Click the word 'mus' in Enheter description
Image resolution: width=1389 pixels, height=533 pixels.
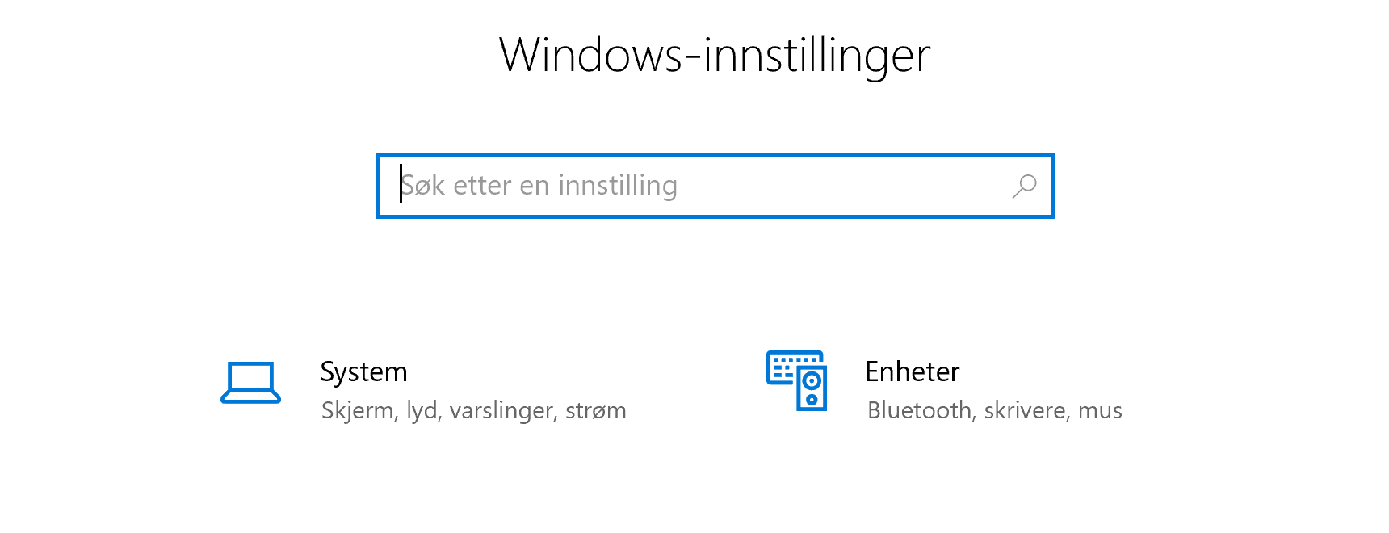coord(1100,410)
